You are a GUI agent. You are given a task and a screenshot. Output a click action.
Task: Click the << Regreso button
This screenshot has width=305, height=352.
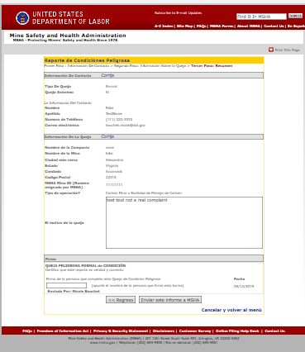[x=121, y=300]
